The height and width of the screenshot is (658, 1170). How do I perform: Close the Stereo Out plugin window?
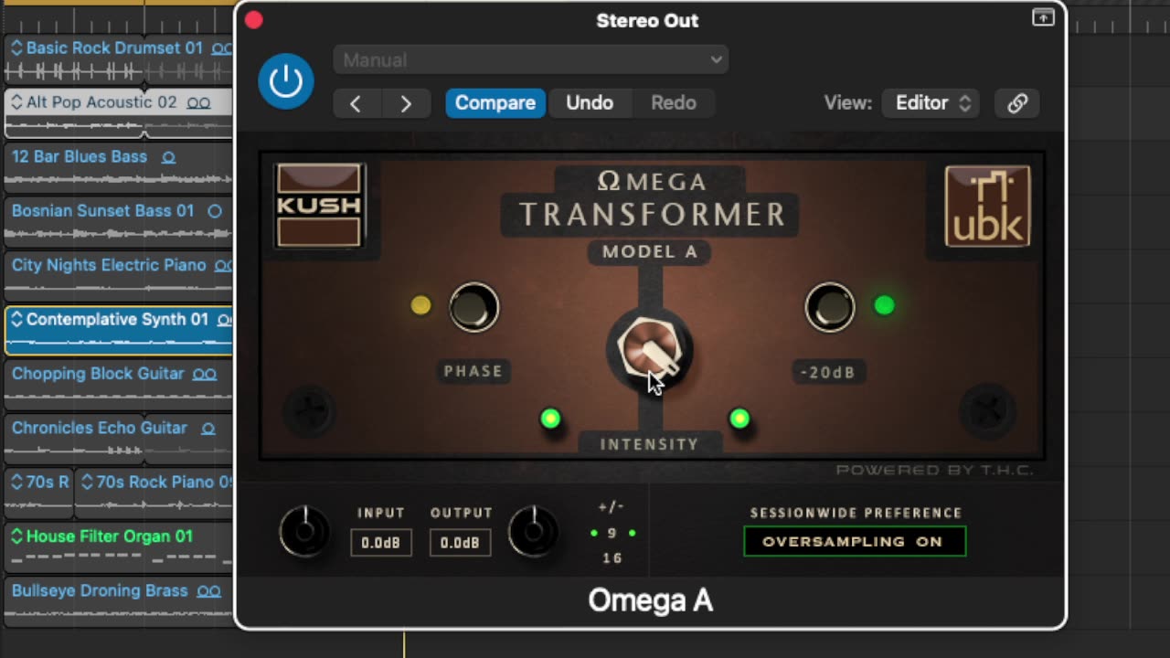[x=254, y=20]
